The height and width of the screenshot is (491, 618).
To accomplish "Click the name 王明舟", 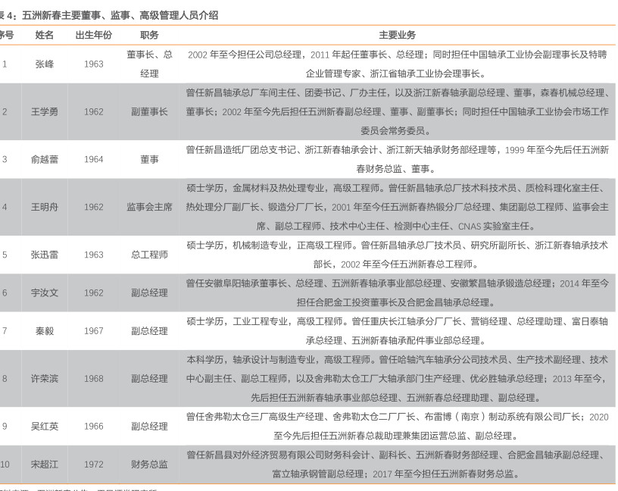I will click(45, 207).
